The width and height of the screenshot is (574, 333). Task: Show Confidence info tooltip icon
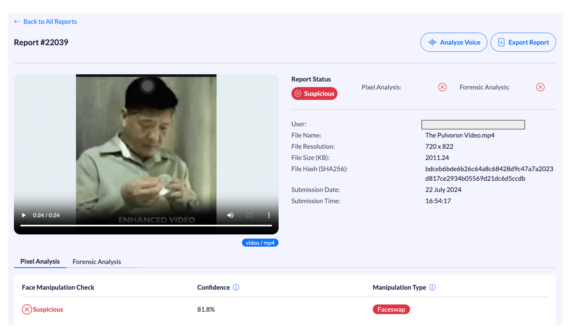click(x=236, y=287)
